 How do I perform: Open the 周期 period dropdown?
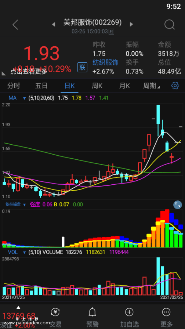[152, 86]
